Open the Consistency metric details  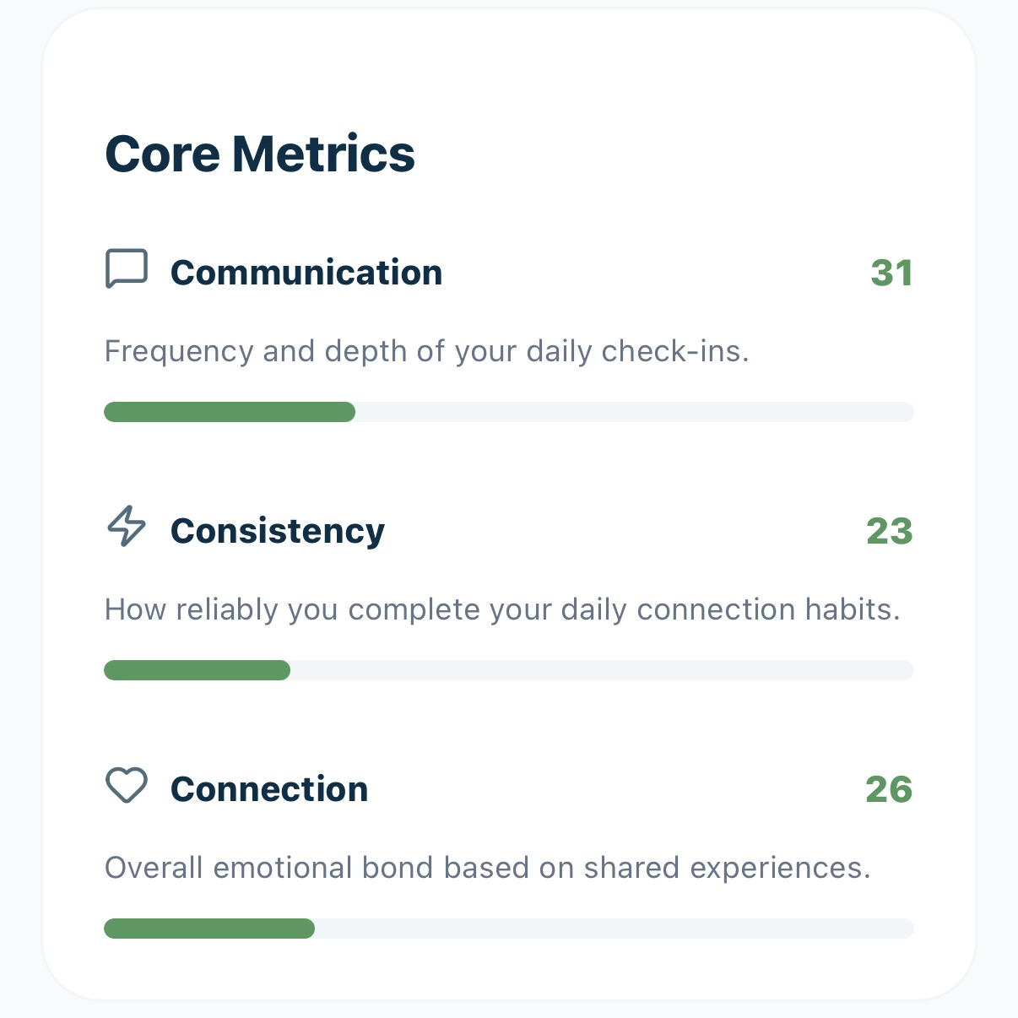(278, 531)
